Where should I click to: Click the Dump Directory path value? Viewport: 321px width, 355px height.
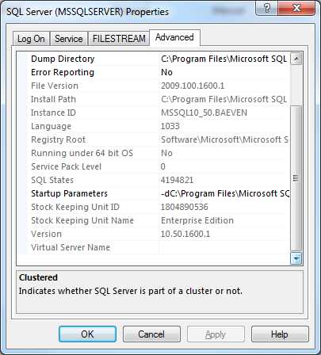pos(224,59)
